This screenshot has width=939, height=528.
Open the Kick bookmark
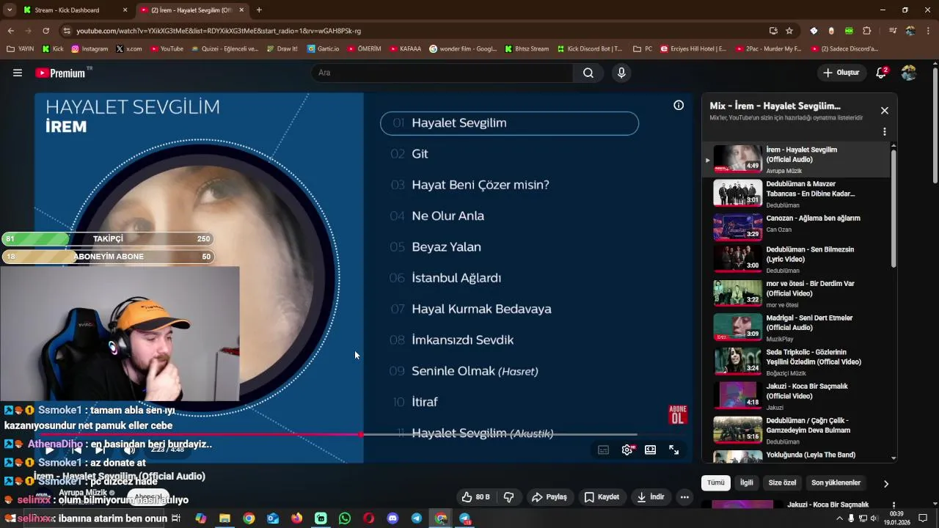click(53, 49)
